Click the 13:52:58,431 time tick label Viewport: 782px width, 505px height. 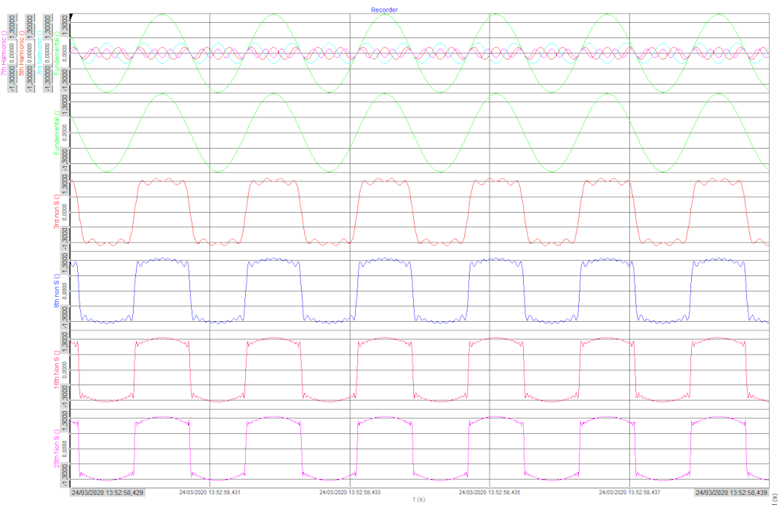tap(209, 493)
